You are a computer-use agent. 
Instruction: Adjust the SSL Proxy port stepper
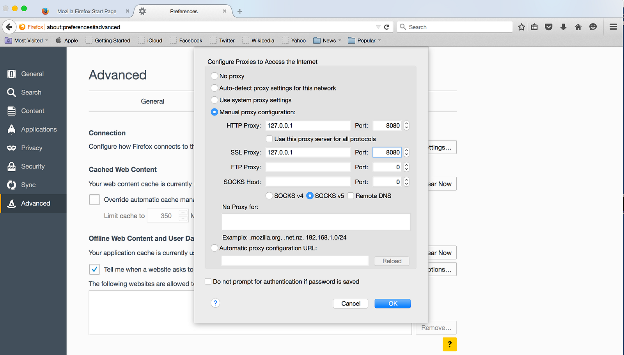tap(406, 153)
